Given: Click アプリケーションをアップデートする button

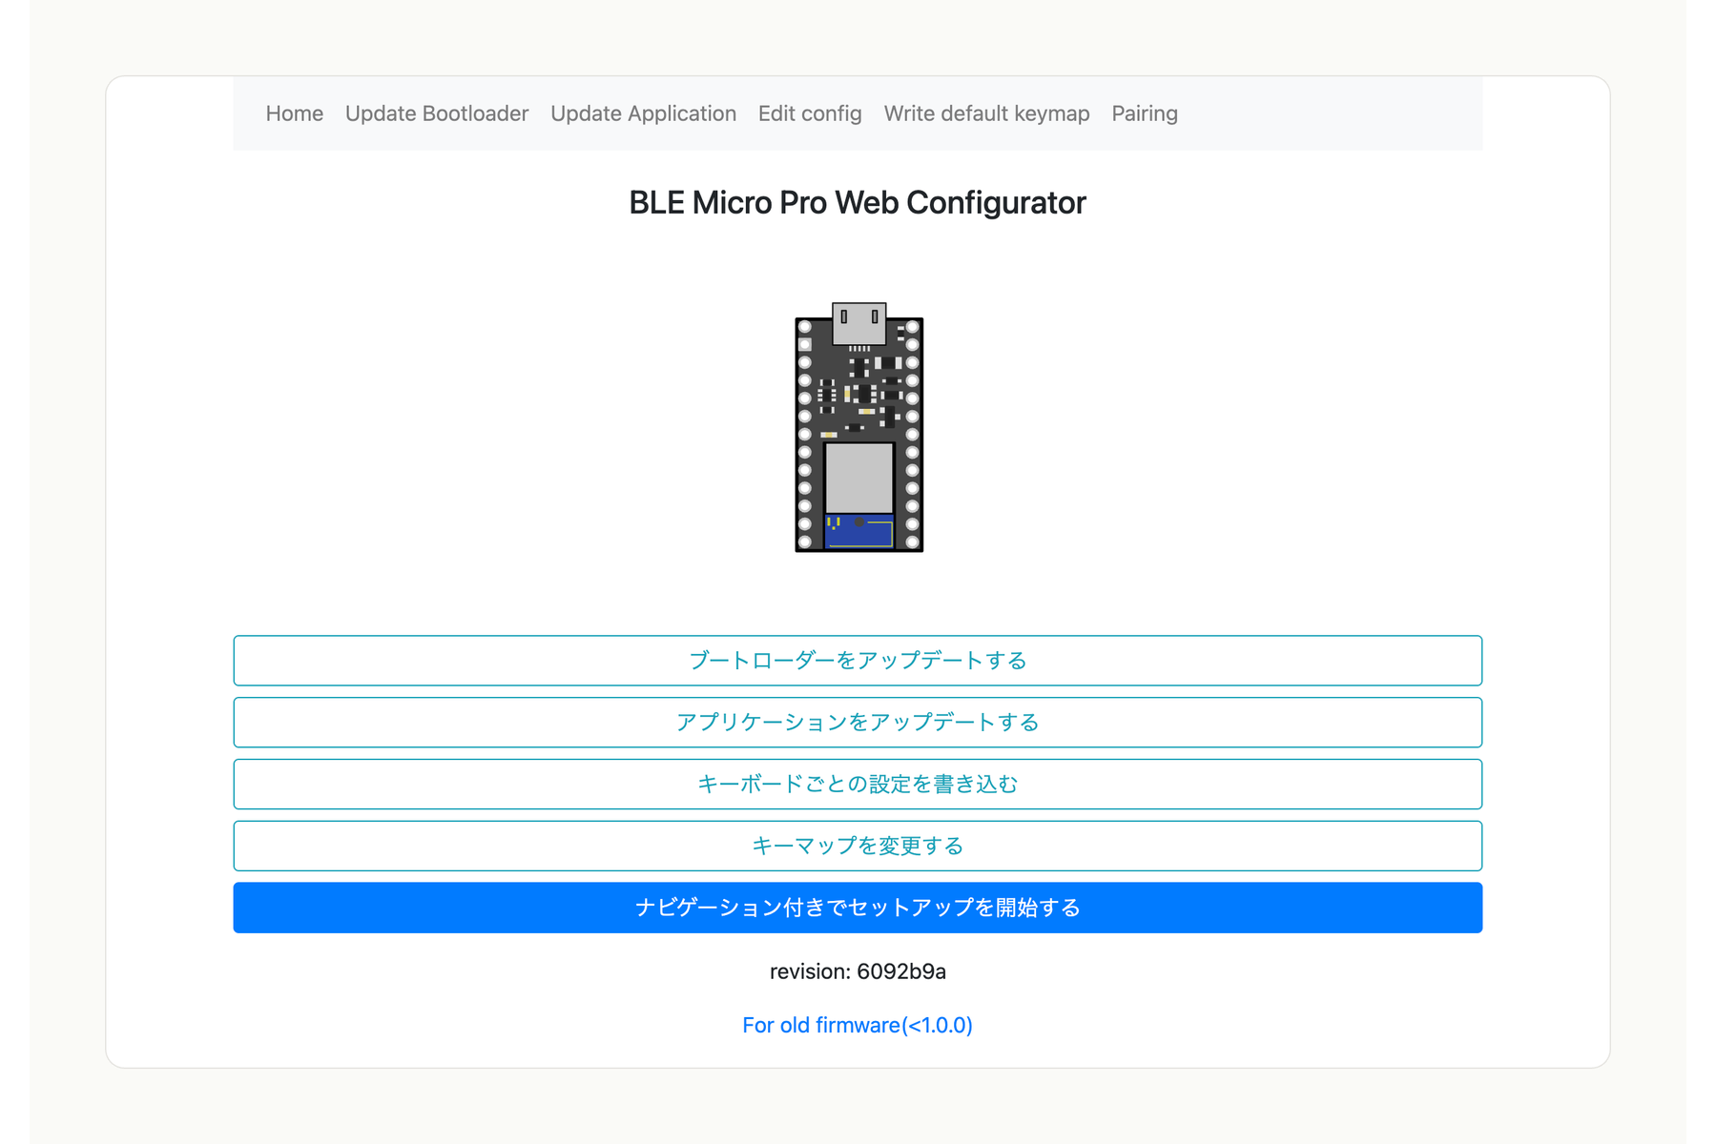Looking at the screenshot, I should (x=858, y=723).
